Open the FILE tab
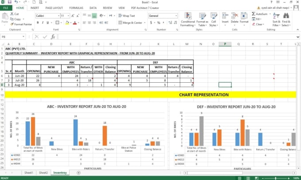The image size is (301, 180). pyautogui.click(x=6, y=8)
